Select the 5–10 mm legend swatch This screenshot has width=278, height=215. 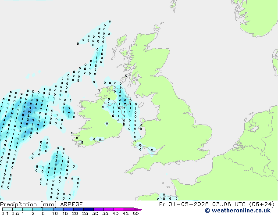tap(48, 209)
